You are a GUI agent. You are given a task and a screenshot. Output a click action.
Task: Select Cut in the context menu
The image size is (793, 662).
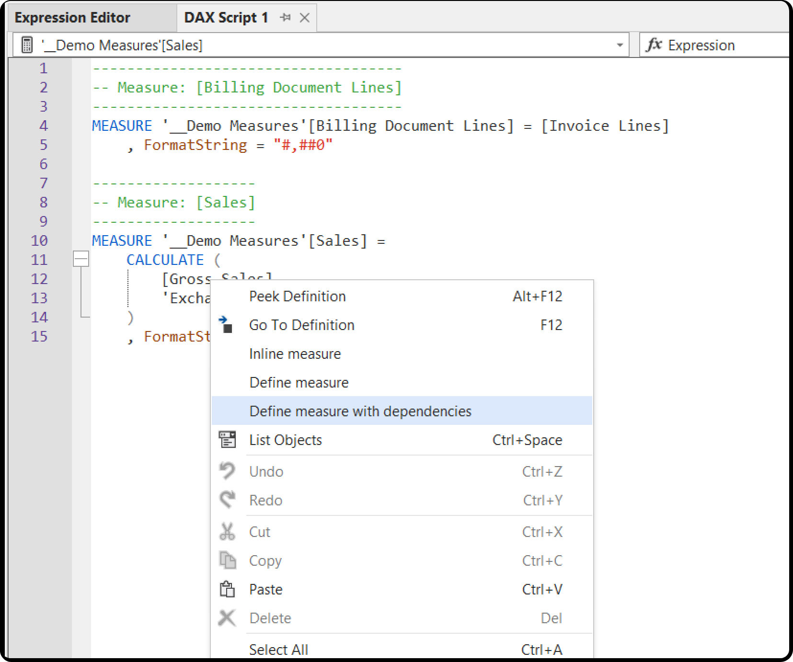(x=402, y=532)
